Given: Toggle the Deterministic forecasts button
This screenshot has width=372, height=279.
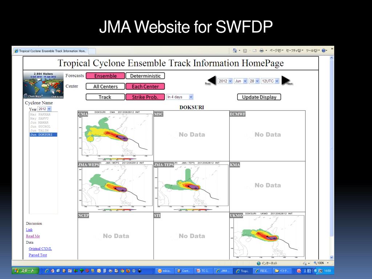Looking at the screenshot, I should click(145, 76).
